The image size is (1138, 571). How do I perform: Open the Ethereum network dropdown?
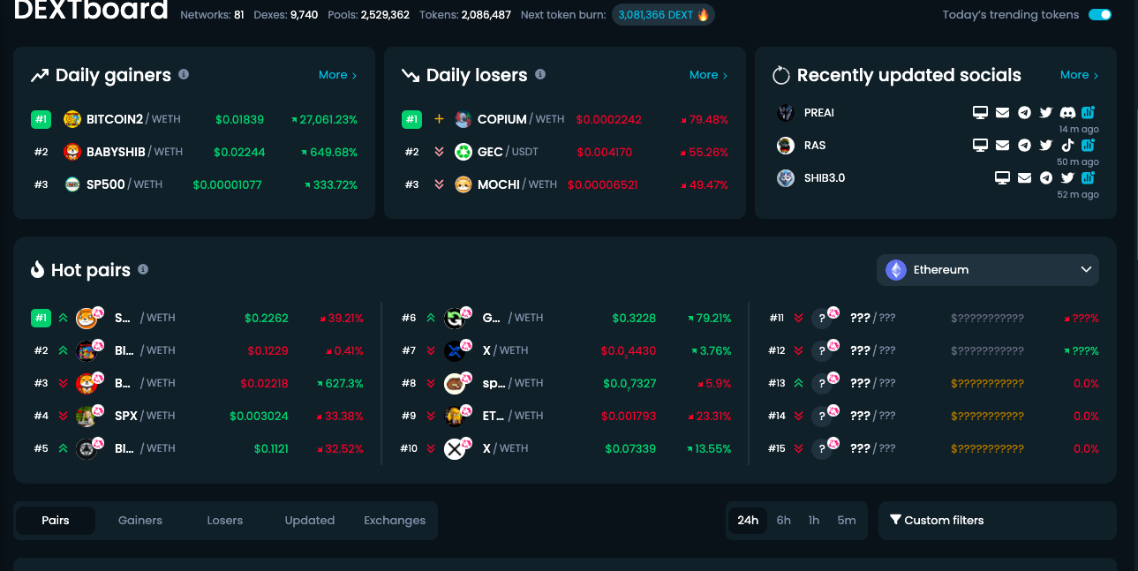click(988, 270)
